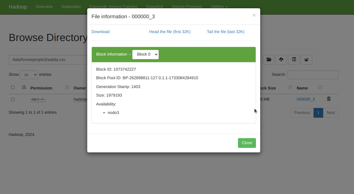Viewport: 354px width, 194px height.
Task: Click the hadoop owner value
Action: pos(80,99)
